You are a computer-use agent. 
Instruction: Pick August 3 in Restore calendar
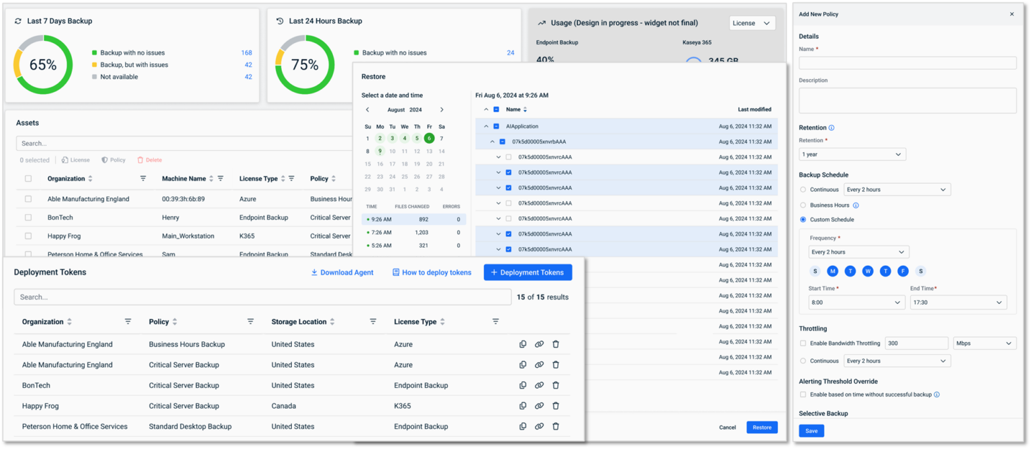[392, 138]
